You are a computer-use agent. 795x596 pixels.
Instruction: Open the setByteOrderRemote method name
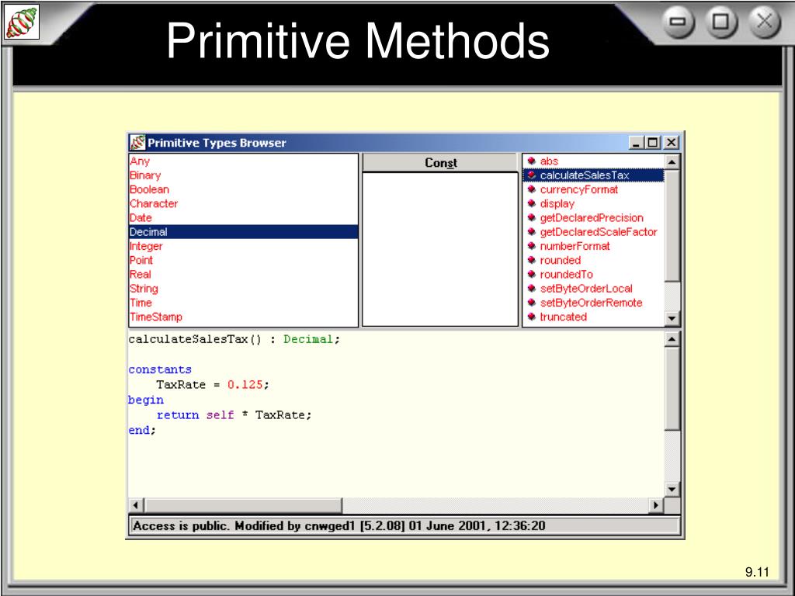591,303
